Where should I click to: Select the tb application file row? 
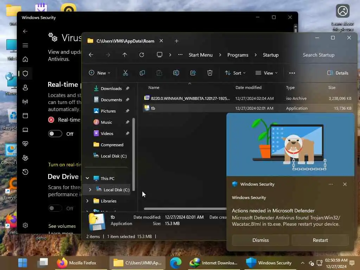[247, 108]
